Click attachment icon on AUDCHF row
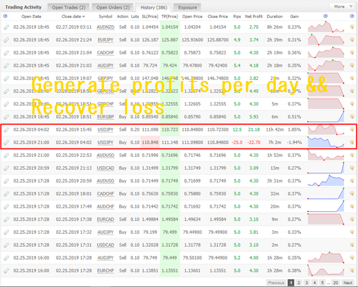Screen dimensions: 358x287 [x=6, y=207]
